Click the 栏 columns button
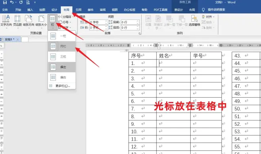Image resolution: width=261 pixels, height=154 pixels. point(53,22)
